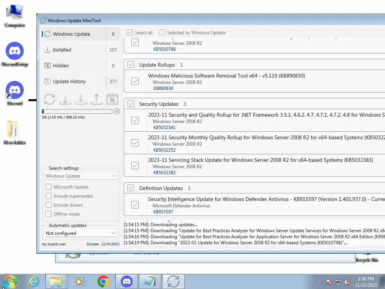Enable Offline mode checkbox

pos(49,214)
